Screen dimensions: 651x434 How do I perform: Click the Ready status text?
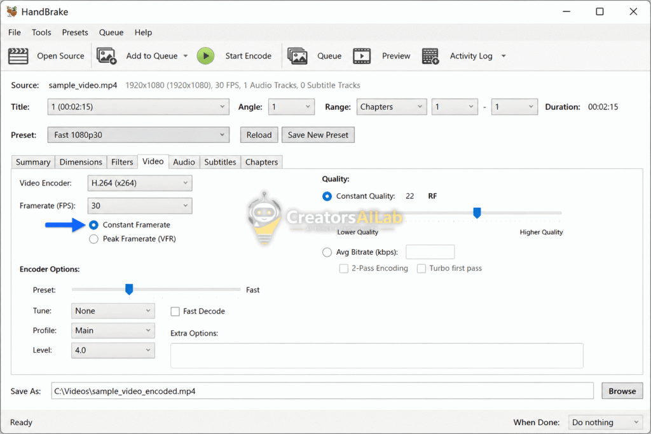[x=21, y=422]
